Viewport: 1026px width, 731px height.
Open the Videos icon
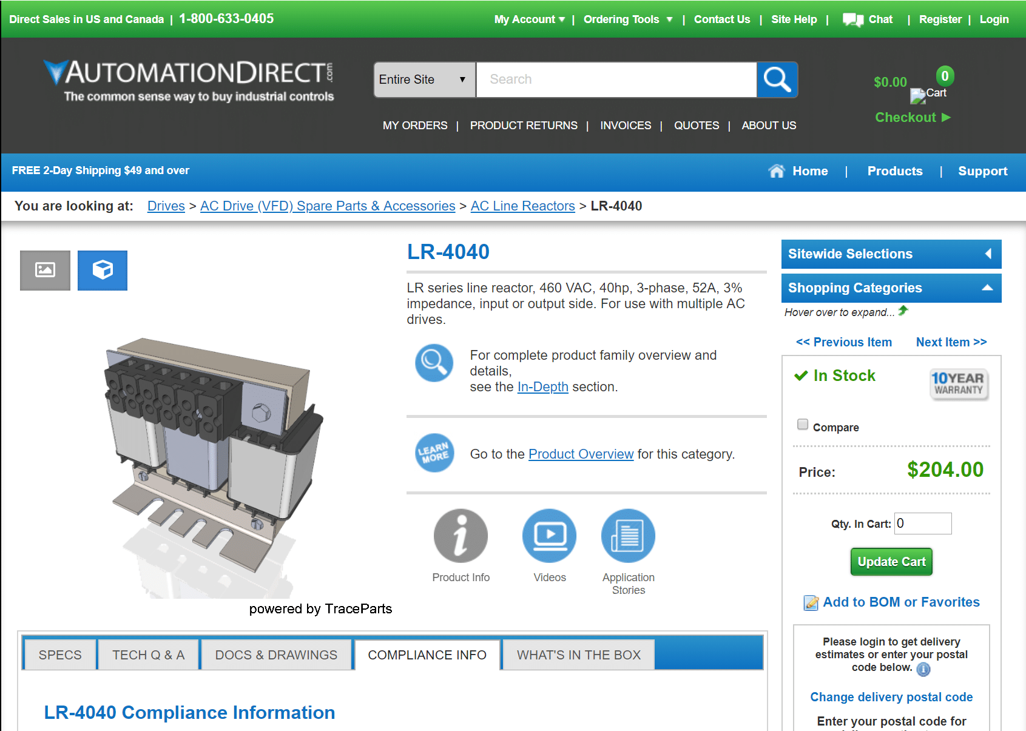click(549, 536)
